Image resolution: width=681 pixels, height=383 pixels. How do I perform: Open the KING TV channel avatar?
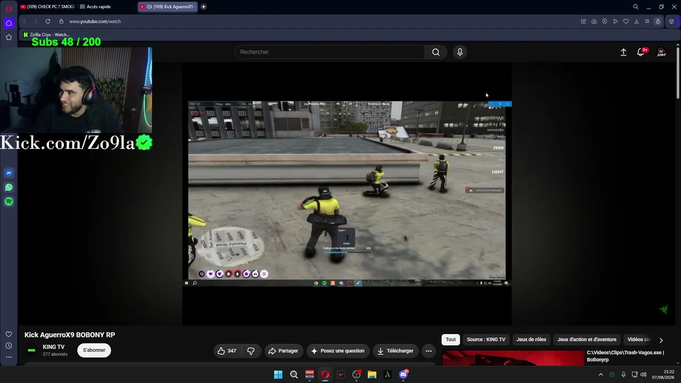click(x=31, y=350)
